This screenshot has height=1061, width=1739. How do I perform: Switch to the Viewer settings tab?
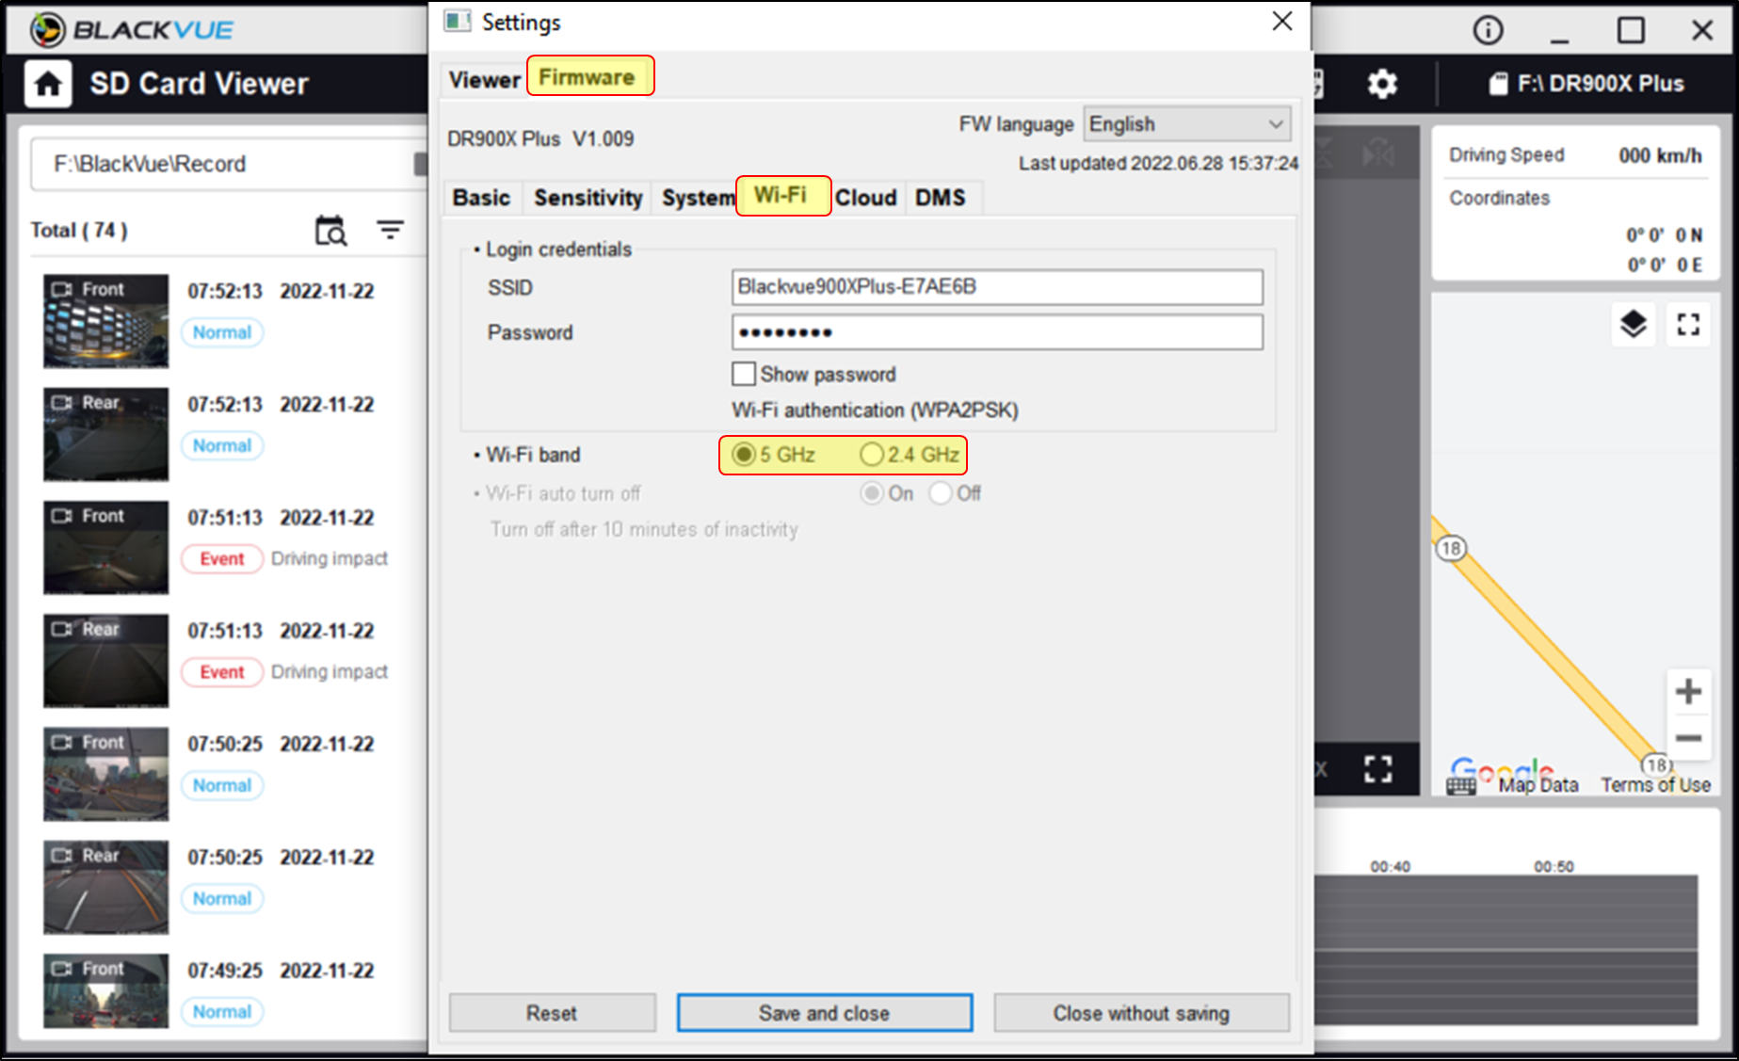(484, 80)
